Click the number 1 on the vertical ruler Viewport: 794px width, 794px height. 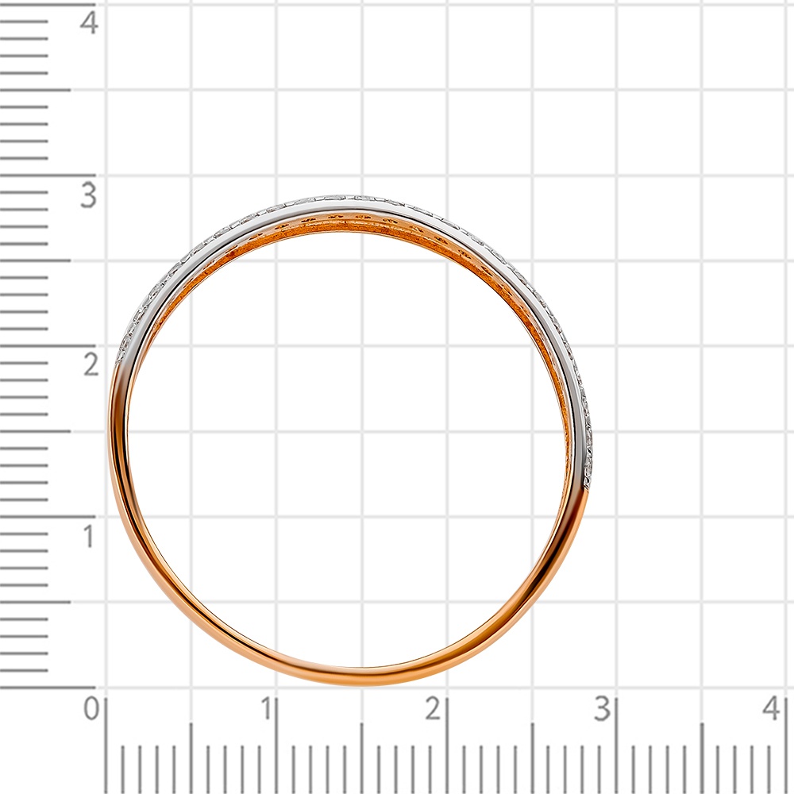[88, 536]
